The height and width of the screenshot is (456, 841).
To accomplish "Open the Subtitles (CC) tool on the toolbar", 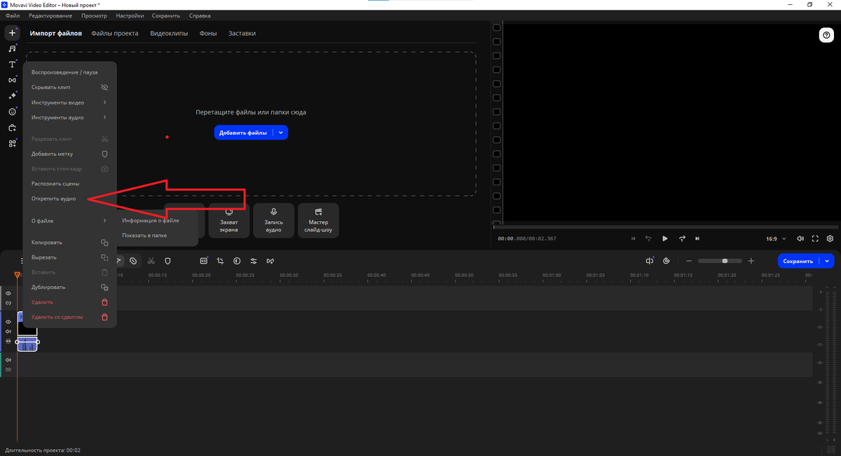I will [203, 260].
